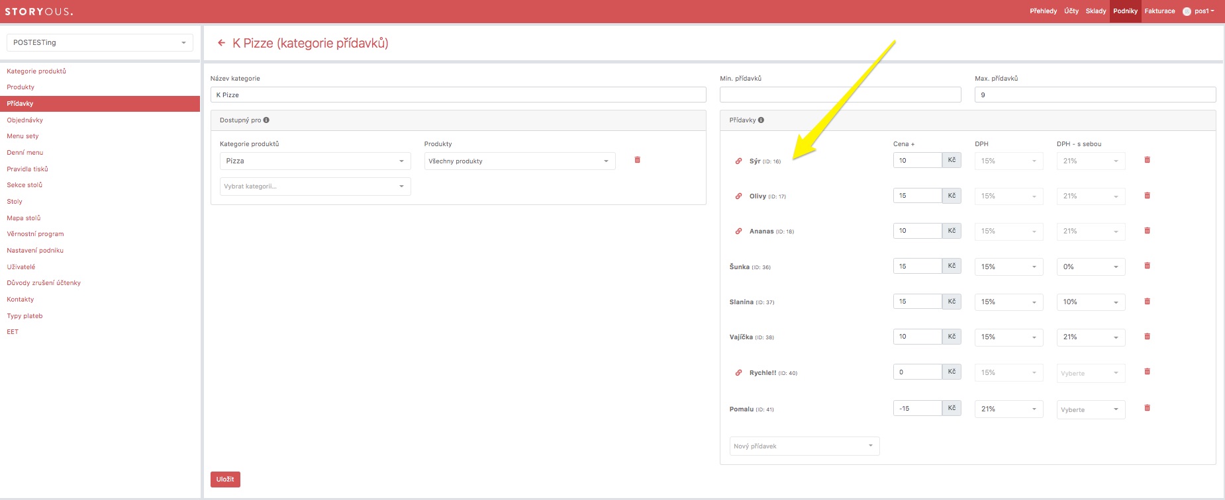The height and width of the screenshot is (500, 1225).
Task: Delete the Pomalu addon with trash icon
Action: pyautogui.click(x=1148, y=408)
